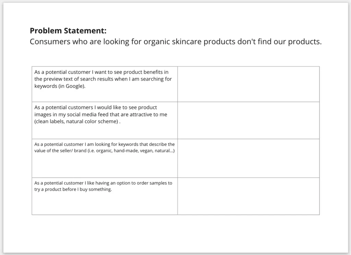Image resolution: width=351 pixels, height=255 pixels.
Task: Click the words "don't find our products"
Action: click(284, 42)
